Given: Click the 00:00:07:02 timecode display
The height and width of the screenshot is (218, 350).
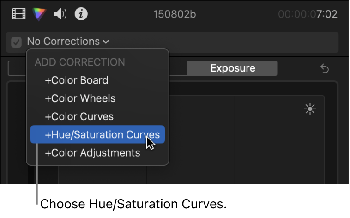Looking at the screenshot, I should [x=308, y=14].
